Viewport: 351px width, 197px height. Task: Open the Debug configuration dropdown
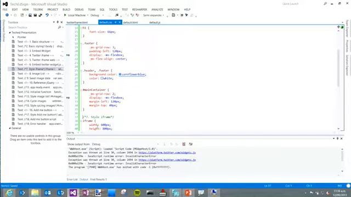(x=103, y=15)
